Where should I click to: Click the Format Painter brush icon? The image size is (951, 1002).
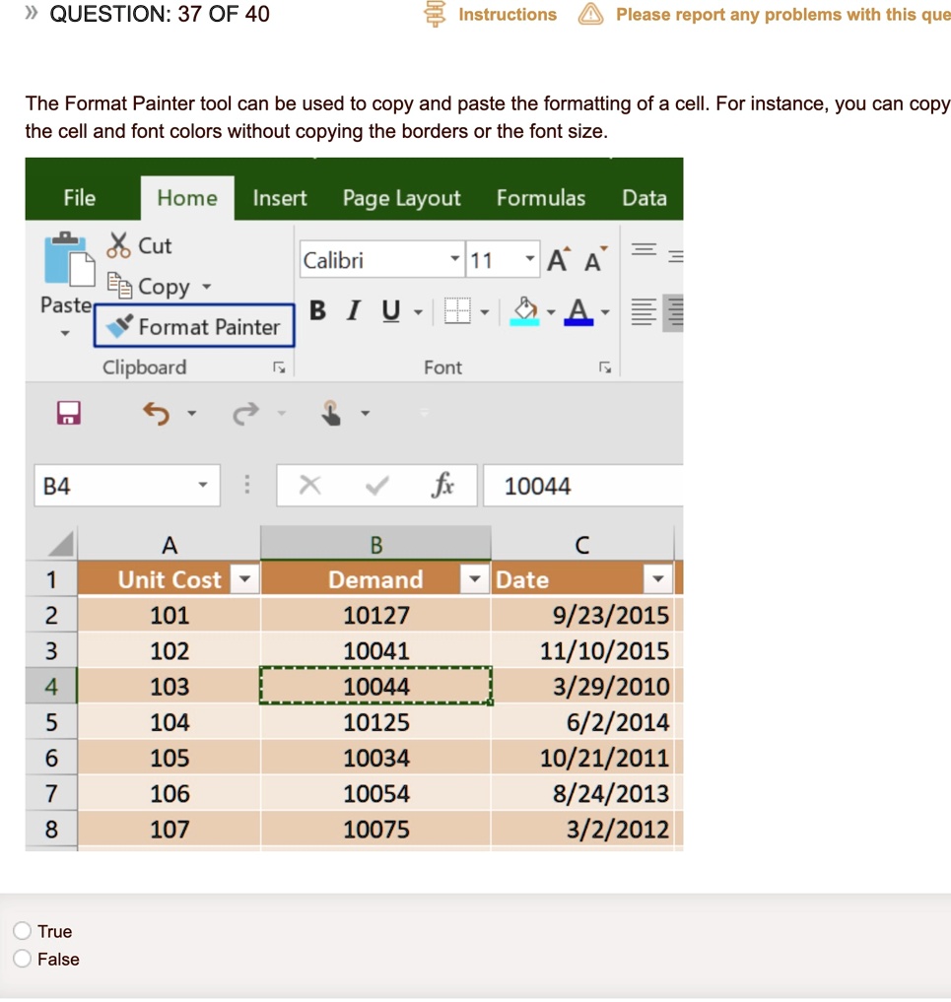pyautogui.click(x=119, y=326)
